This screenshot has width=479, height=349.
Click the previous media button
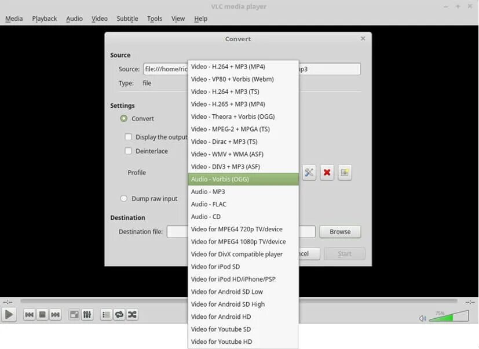point(30,314)
